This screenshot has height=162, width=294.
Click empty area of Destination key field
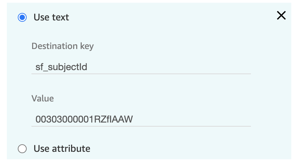click(169, 67)
